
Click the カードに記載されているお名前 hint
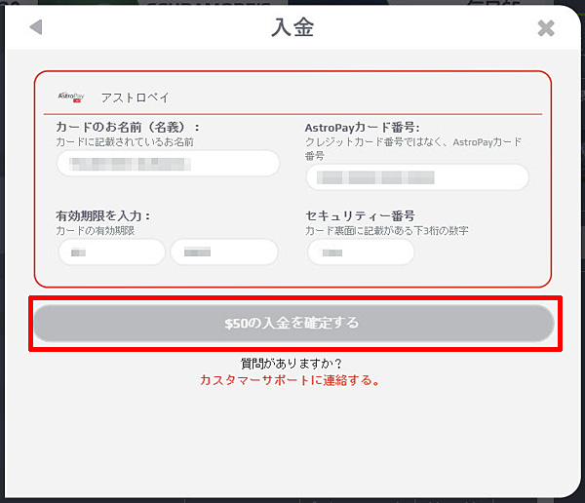click(x=125, y=141)
